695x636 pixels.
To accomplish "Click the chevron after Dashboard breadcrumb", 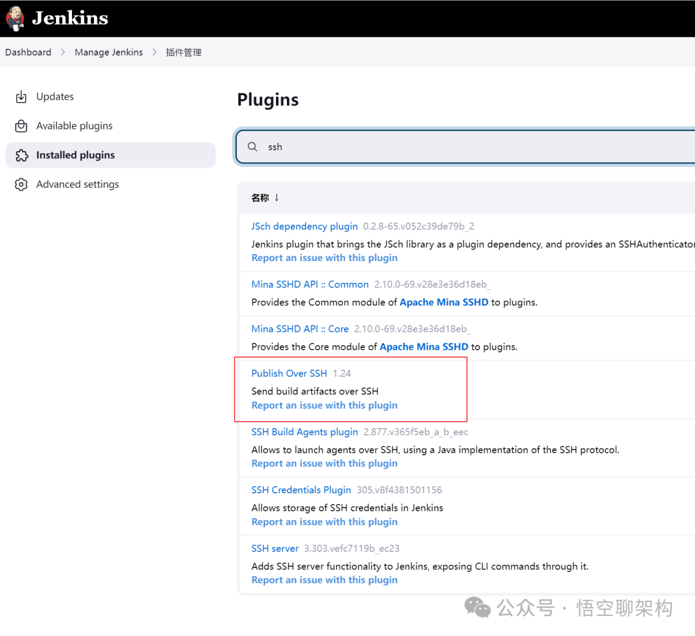I will (x=63, y=52).
